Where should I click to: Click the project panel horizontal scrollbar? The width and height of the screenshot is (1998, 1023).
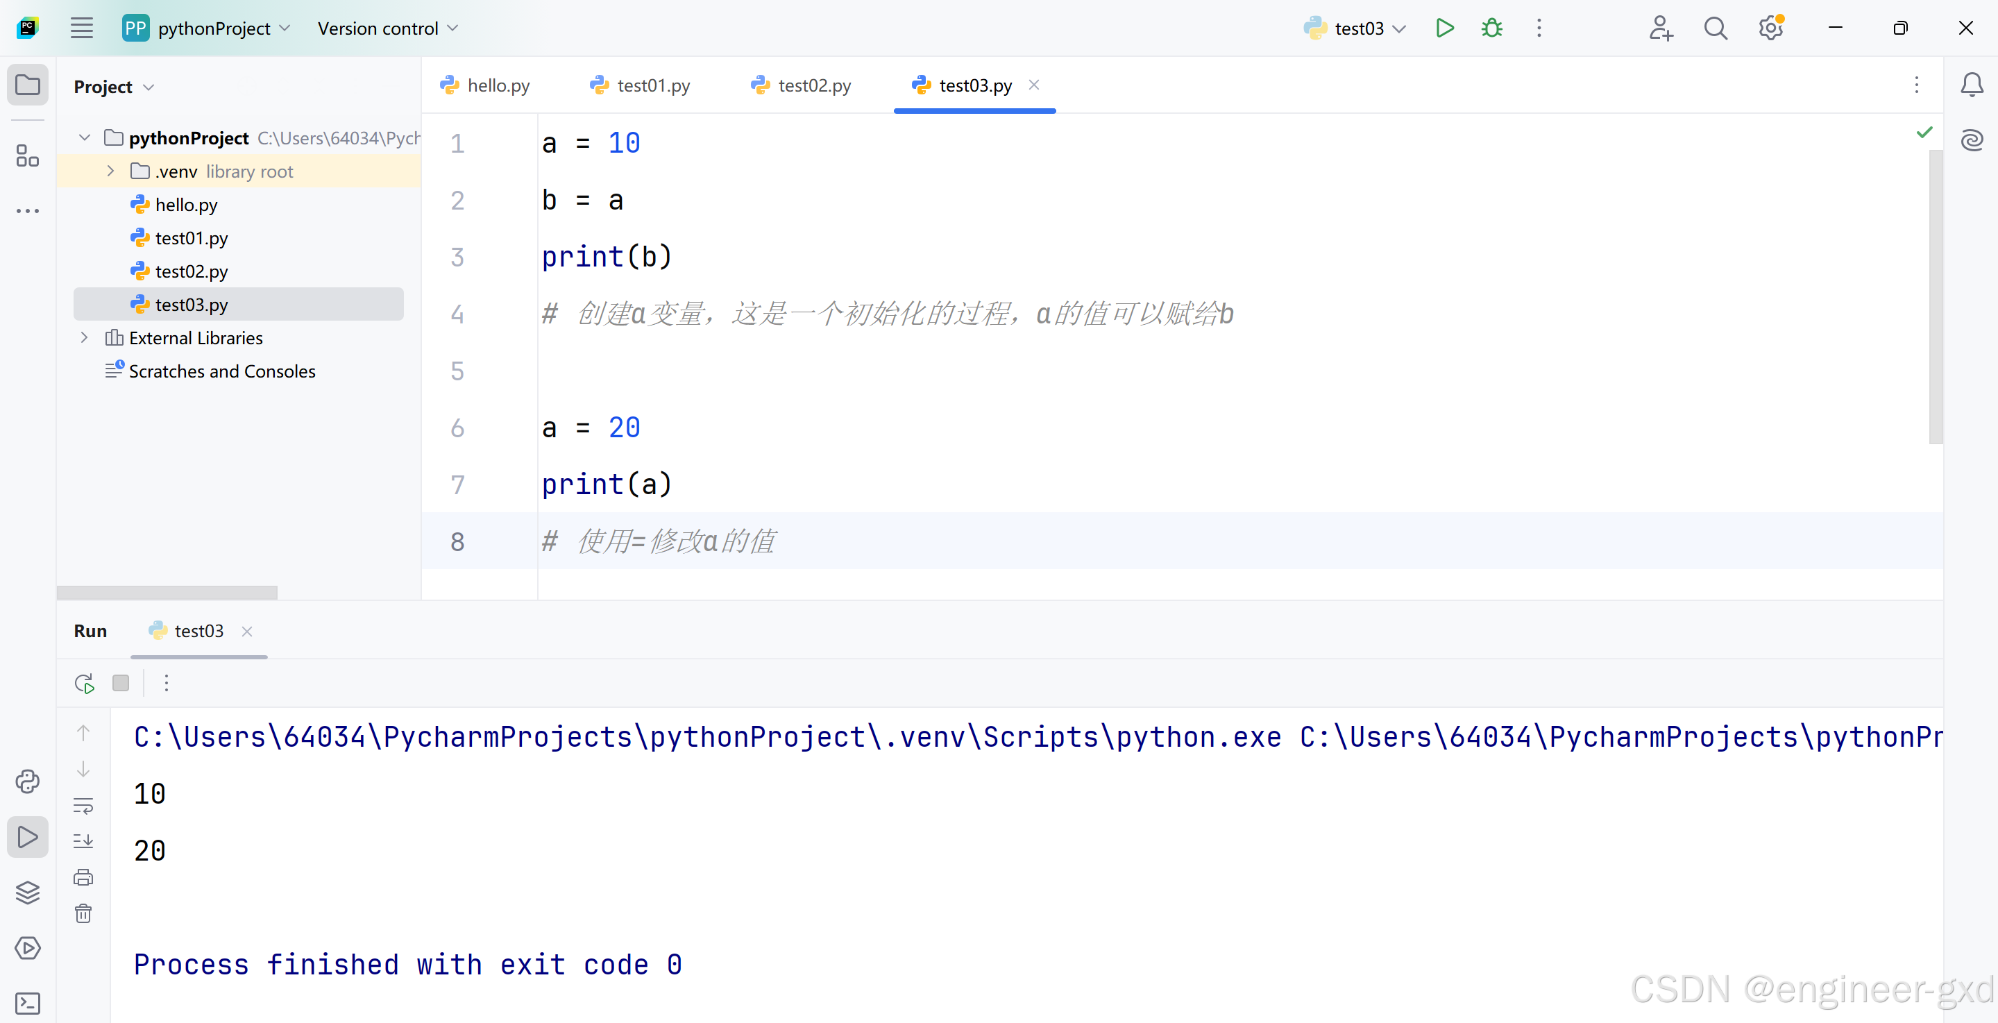[167, 593]
